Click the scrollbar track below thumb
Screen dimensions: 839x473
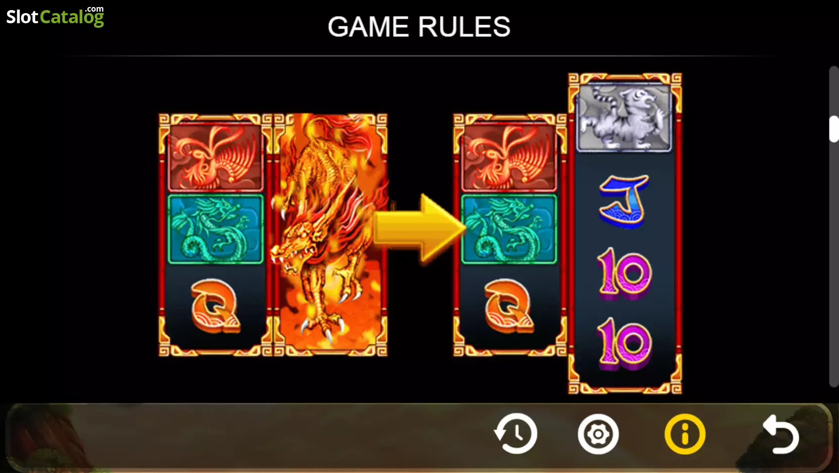(x=833, y=265)
